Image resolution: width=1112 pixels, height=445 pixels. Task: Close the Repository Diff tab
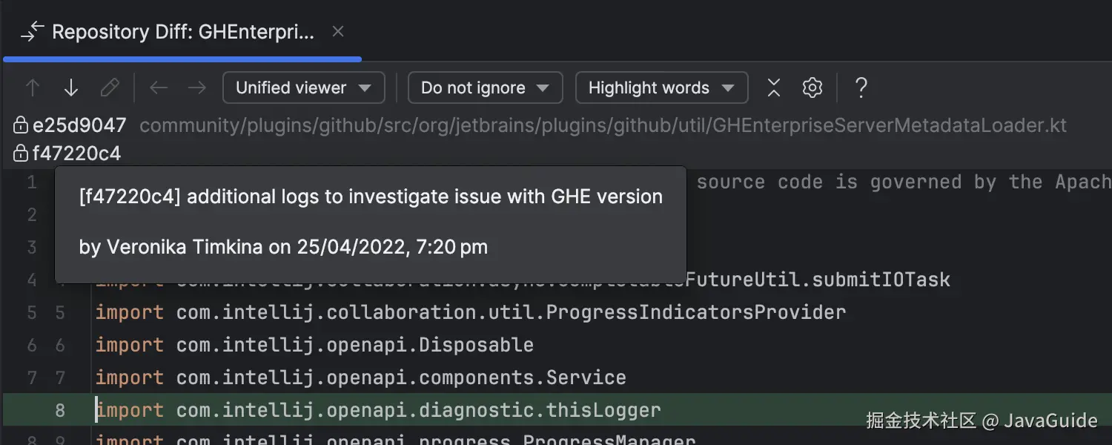[338, 32]
